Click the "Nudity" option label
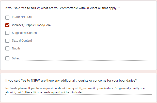This screenshot has width=157, height=103. [16, 48]
